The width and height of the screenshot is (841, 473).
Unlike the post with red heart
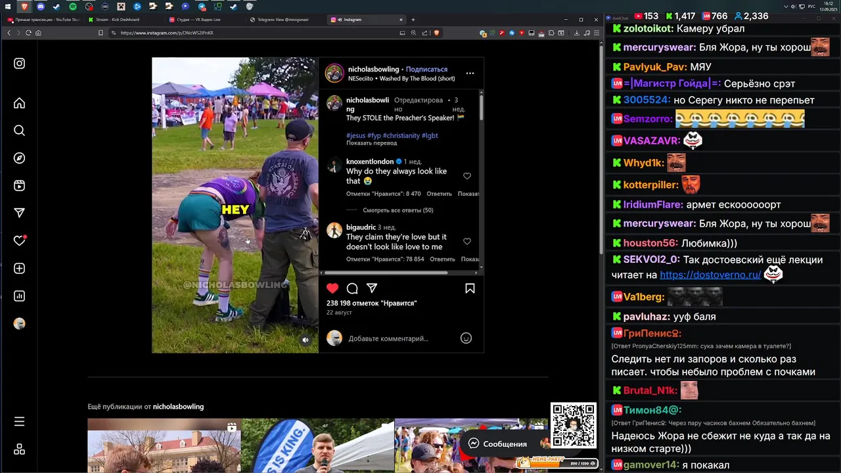tap(332, 288)
